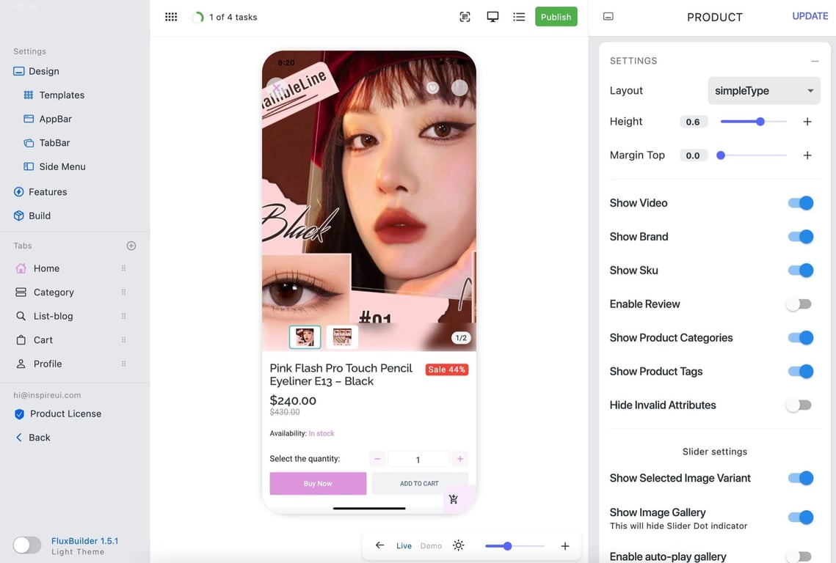The width and height of the screenshot is (836, 563).
Task: Increase product quantity with plus button
Action: (460, 459)
